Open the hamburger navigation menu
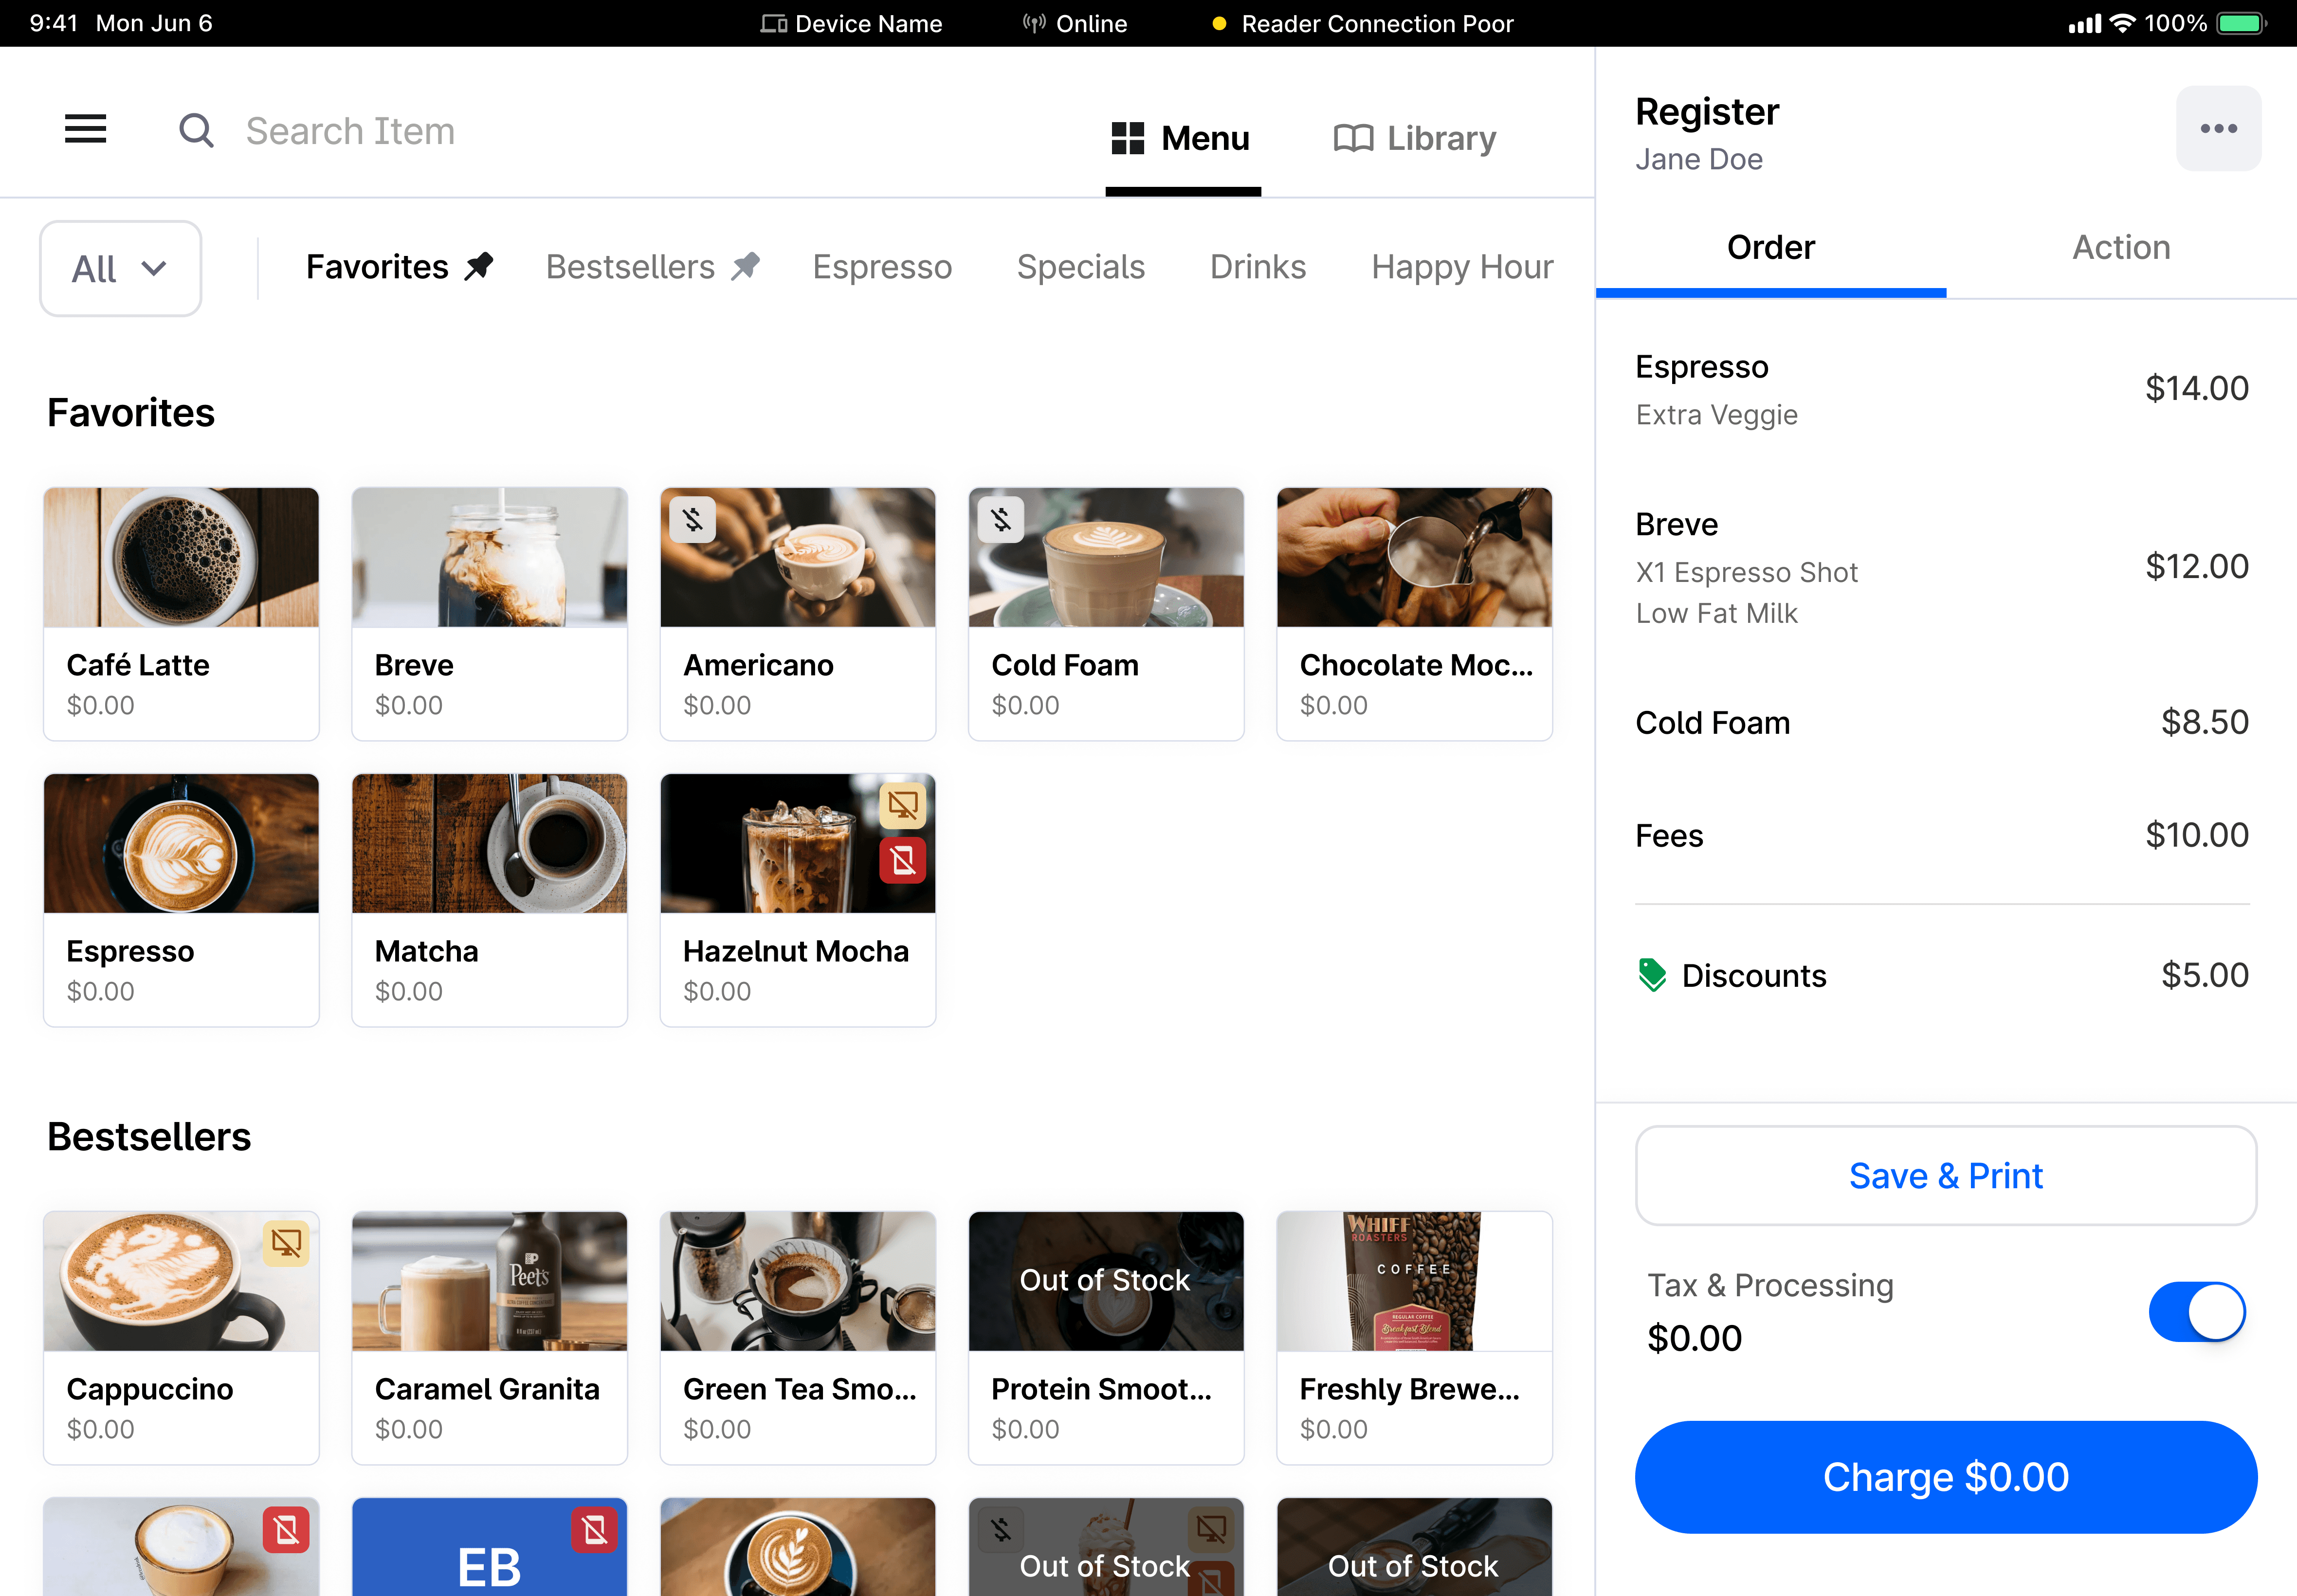The image size is (2297, 1596). click(85, 129)
